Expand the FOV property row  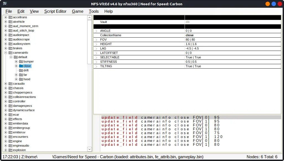(x=96, y=40)
